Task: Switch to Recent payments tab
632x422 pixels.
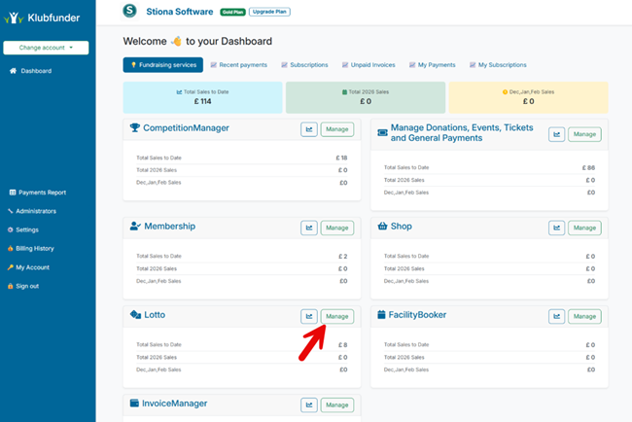Action: (x=238, y=65)
